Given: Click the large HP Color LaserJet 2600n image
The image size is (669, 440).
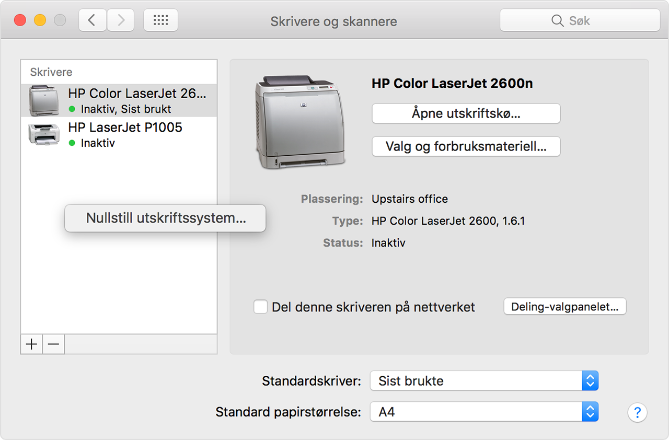Looking at the screenshot, I should 300,122.
